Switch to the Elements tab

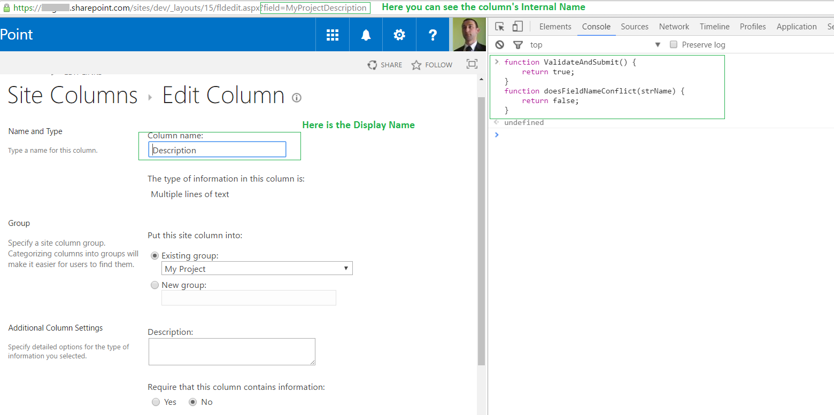pyautogui.click(x=555, y=27)
